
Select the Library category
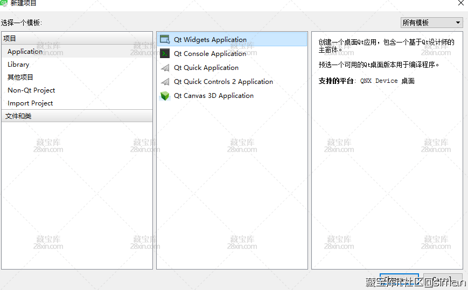click(18, 65)
